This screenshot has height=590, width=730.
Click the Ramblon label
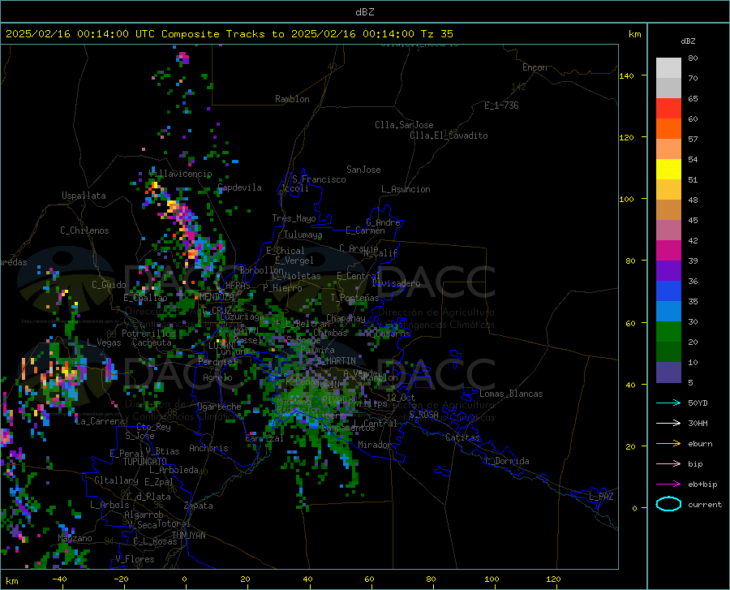pos(292,99)
